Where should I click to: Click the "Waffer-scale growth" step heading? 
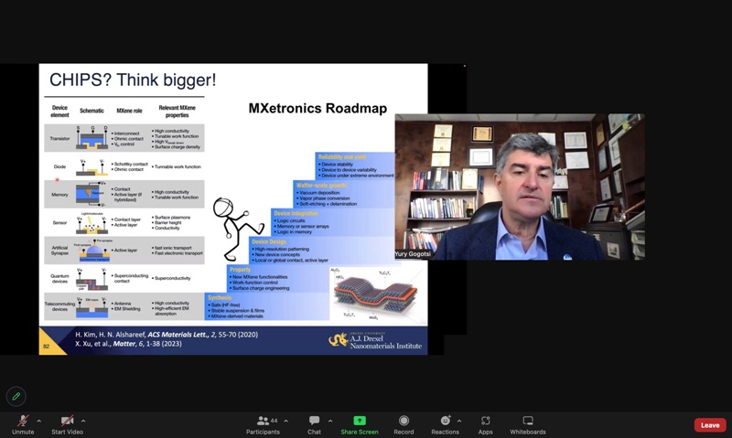click(321, 186)
